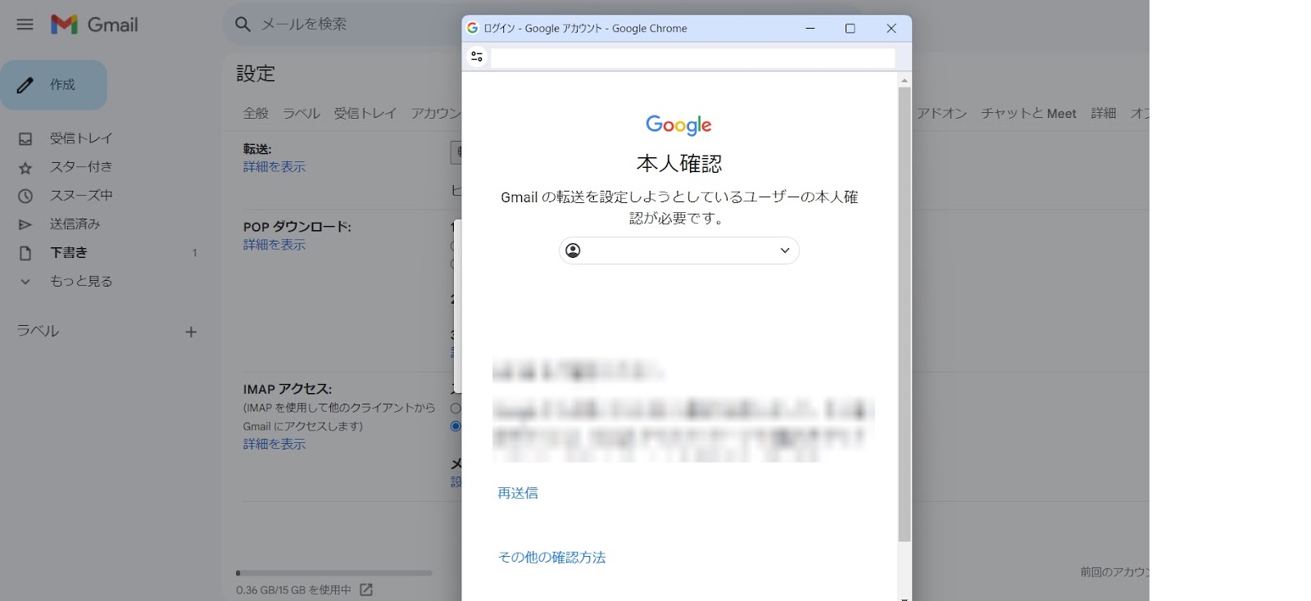
Task: Open 送信済み folder
Action: (x=75, y=224)
